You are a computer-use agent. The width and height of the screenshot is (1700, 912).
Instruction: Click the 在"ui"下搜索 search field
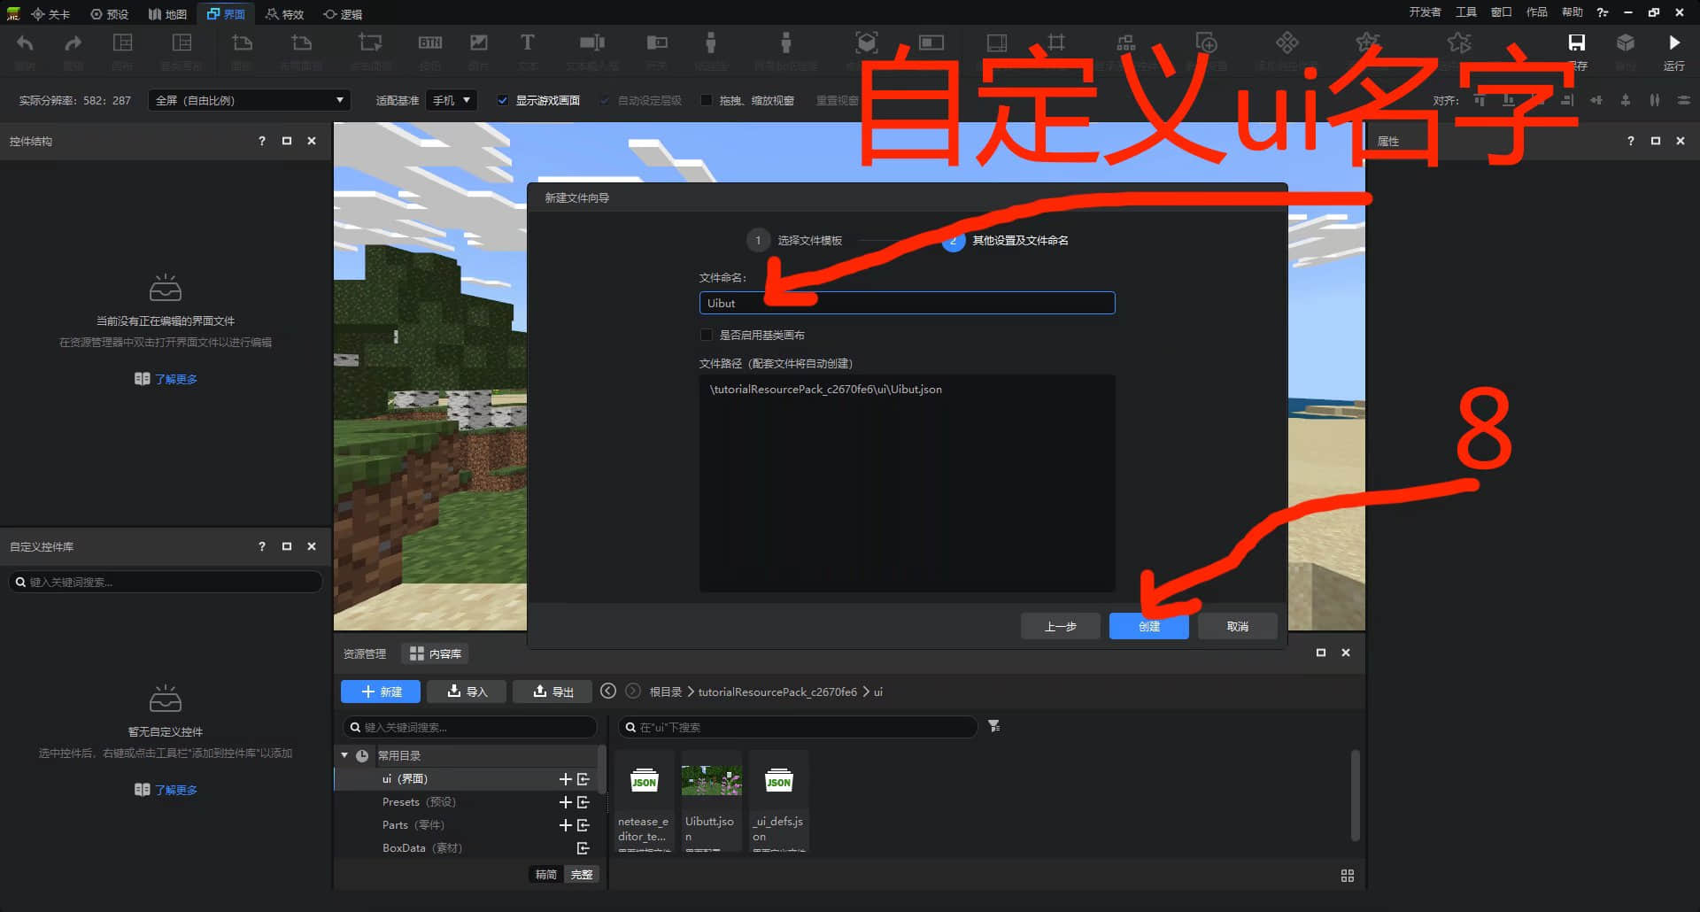click(x=798, y=727)
